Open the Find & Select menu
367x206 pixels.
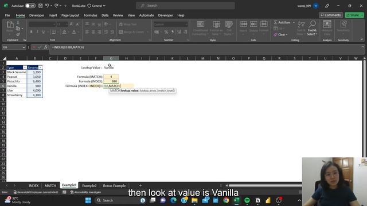pos(312,28)
